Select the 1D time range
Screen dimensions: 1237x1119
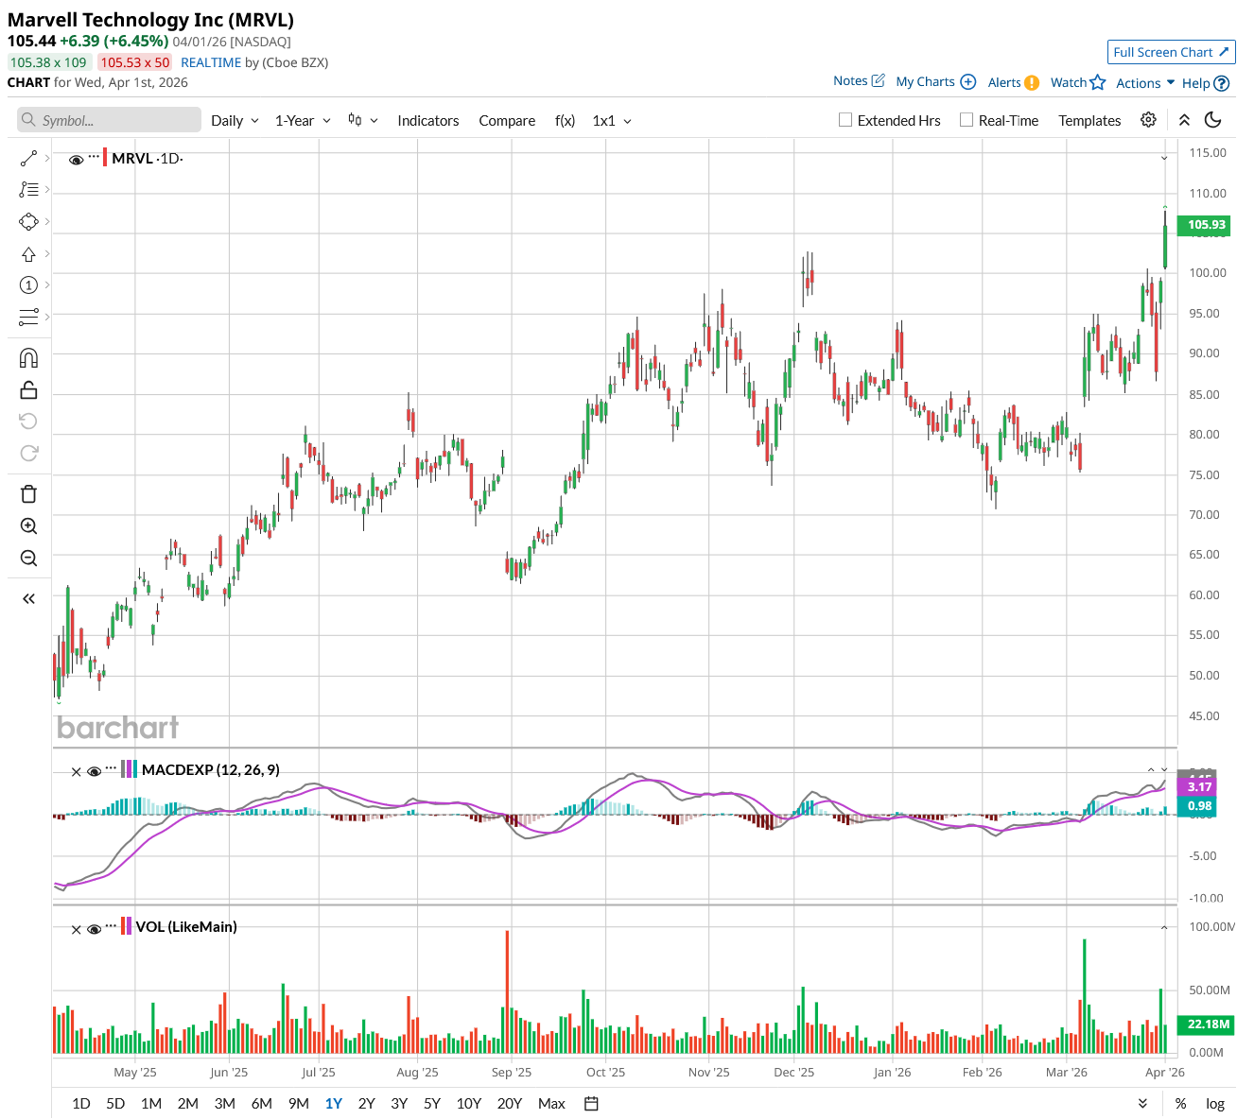tap(81, 1103)
